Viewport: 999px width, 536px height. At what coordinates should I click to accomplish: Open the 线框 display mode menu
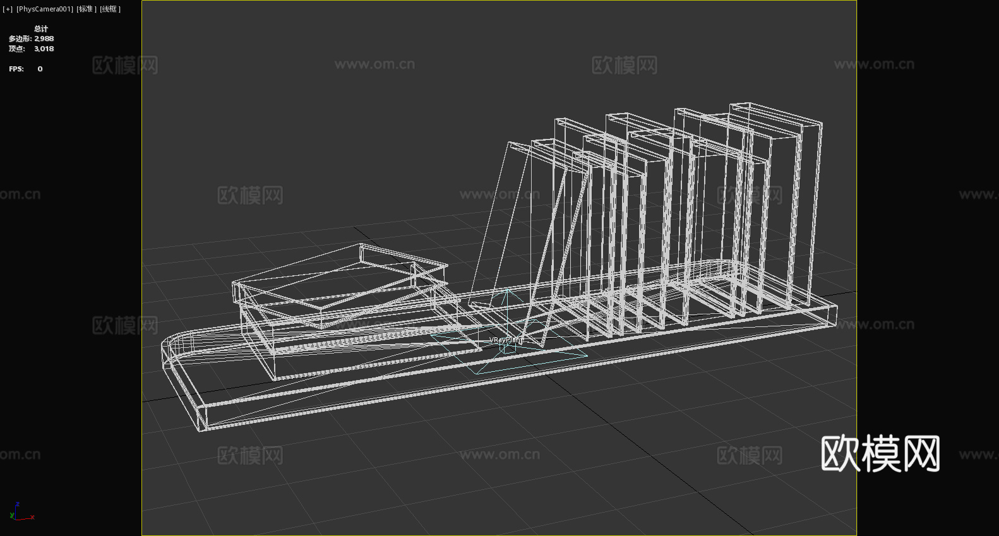[x=110, y=9]
